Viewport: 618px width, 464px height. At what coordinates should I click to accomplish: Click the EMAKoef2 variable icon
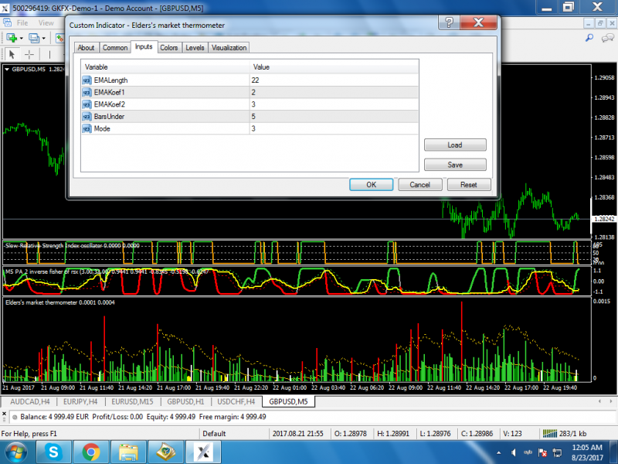point(87,104)
